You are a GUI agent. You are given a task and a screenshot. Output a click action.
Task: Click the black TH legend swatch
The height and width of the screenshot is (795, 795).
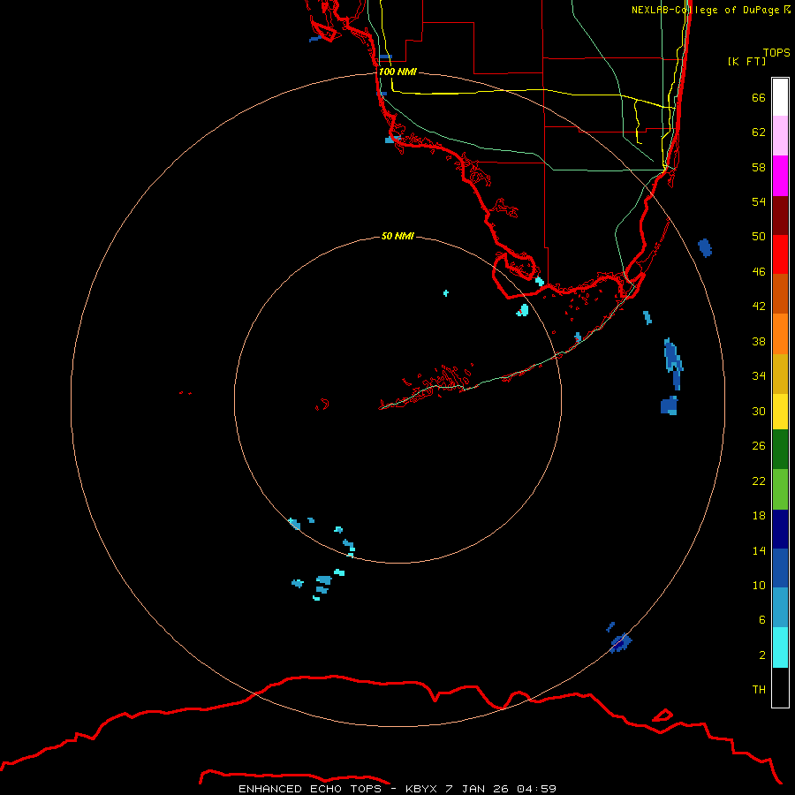coord(780,687)
